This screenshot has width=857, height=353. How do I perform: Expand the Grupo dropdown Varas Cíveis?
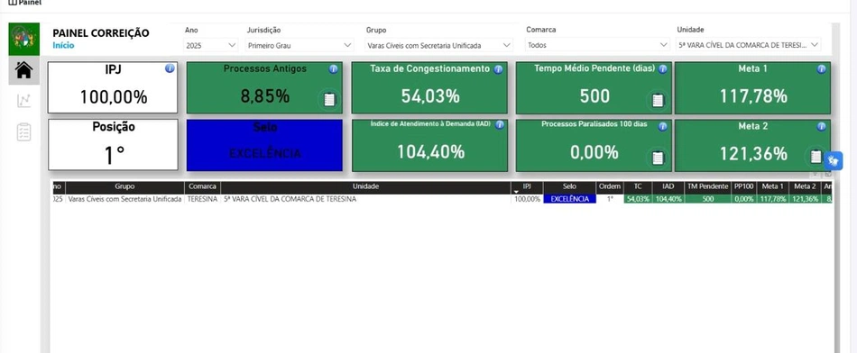point(439,45)
